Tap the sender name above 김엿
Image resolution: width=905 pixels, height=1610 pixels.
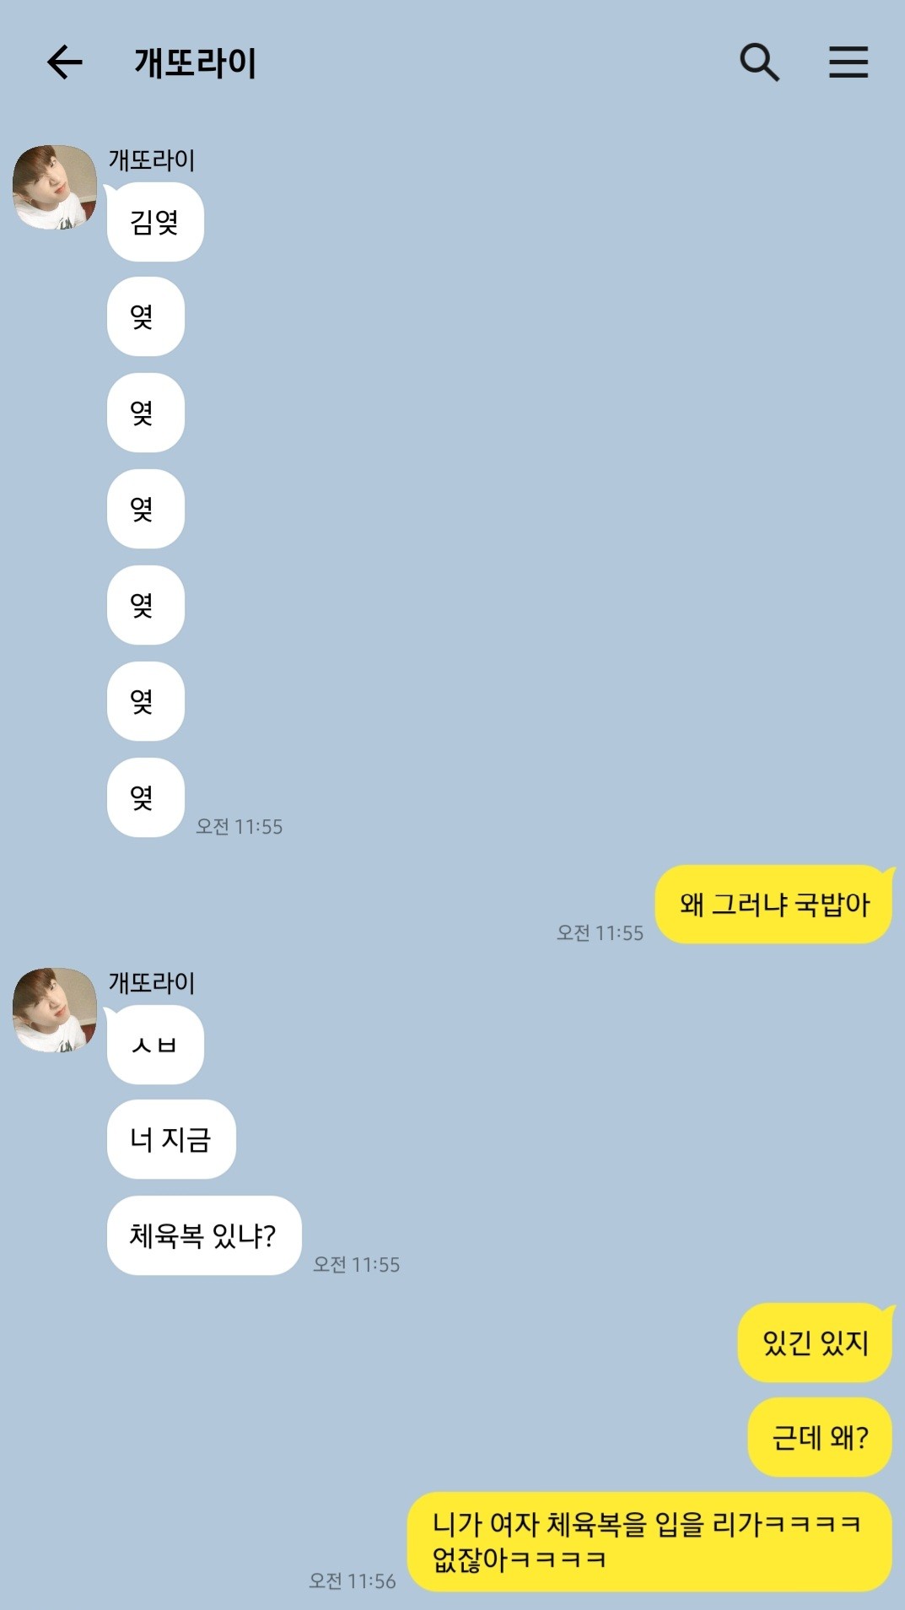click(152, 159)
